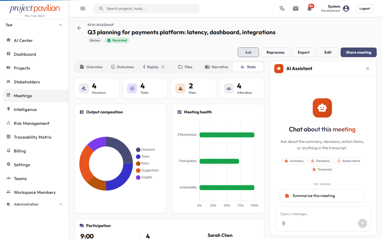The image size is (382, 239).
Task: Click the Ask button
Action: click(x=248, y=52)
